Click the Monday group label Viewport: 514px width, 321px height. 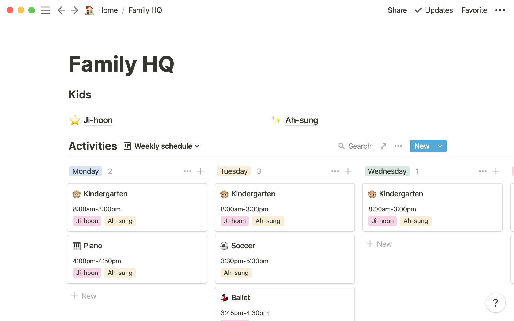pyautogui.click(x=85, y=171)
